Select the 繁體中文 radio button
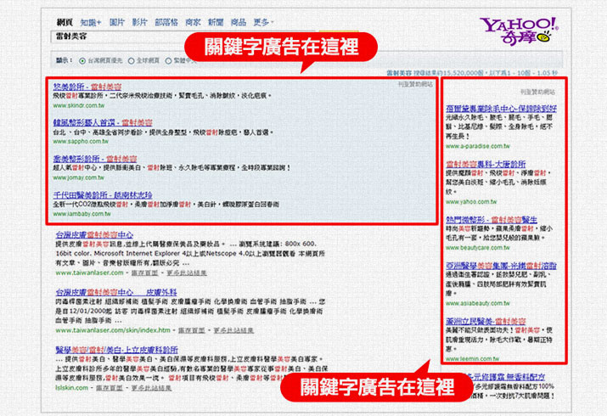The height and width of the screenshot is (416, 607). tap(168, 61)
